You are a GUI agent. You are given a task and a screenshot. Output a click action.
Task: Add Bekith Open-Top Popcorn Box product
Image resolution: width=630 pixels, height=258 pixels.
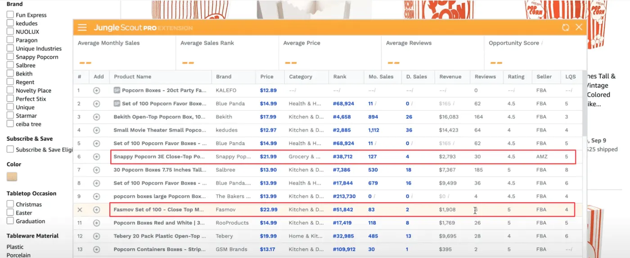(x=96, y=117)
